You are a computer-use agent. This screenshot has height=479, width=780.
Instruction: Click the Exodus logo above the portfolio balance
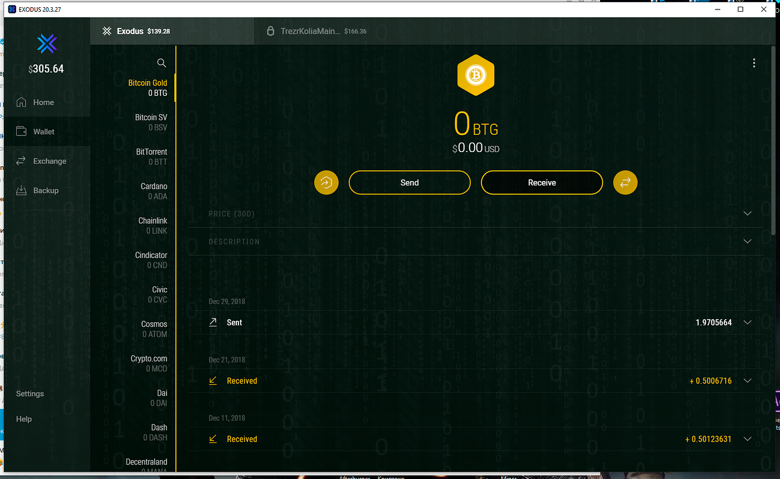point(47,44)
